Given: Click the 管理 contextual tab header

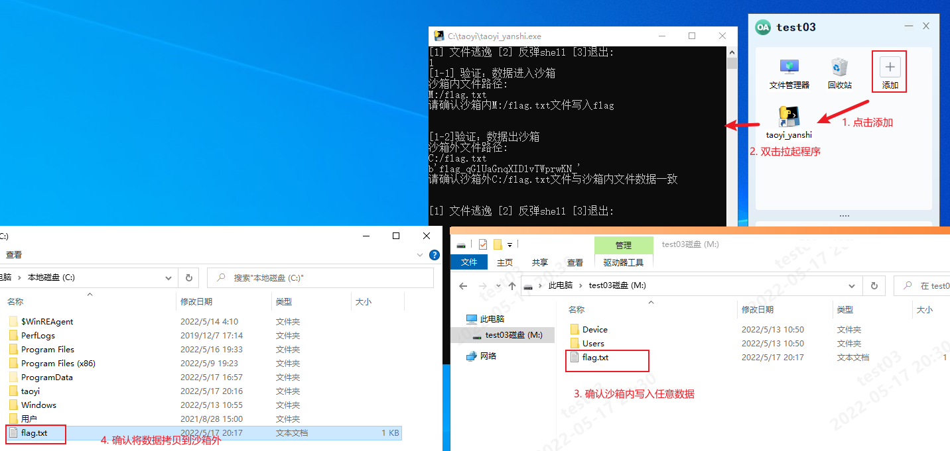Looking at the screenshot, I should coord(624,245).
